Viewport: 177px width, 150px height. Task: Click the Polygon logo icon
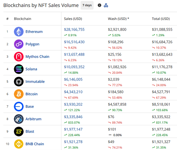tap(19, 44)
